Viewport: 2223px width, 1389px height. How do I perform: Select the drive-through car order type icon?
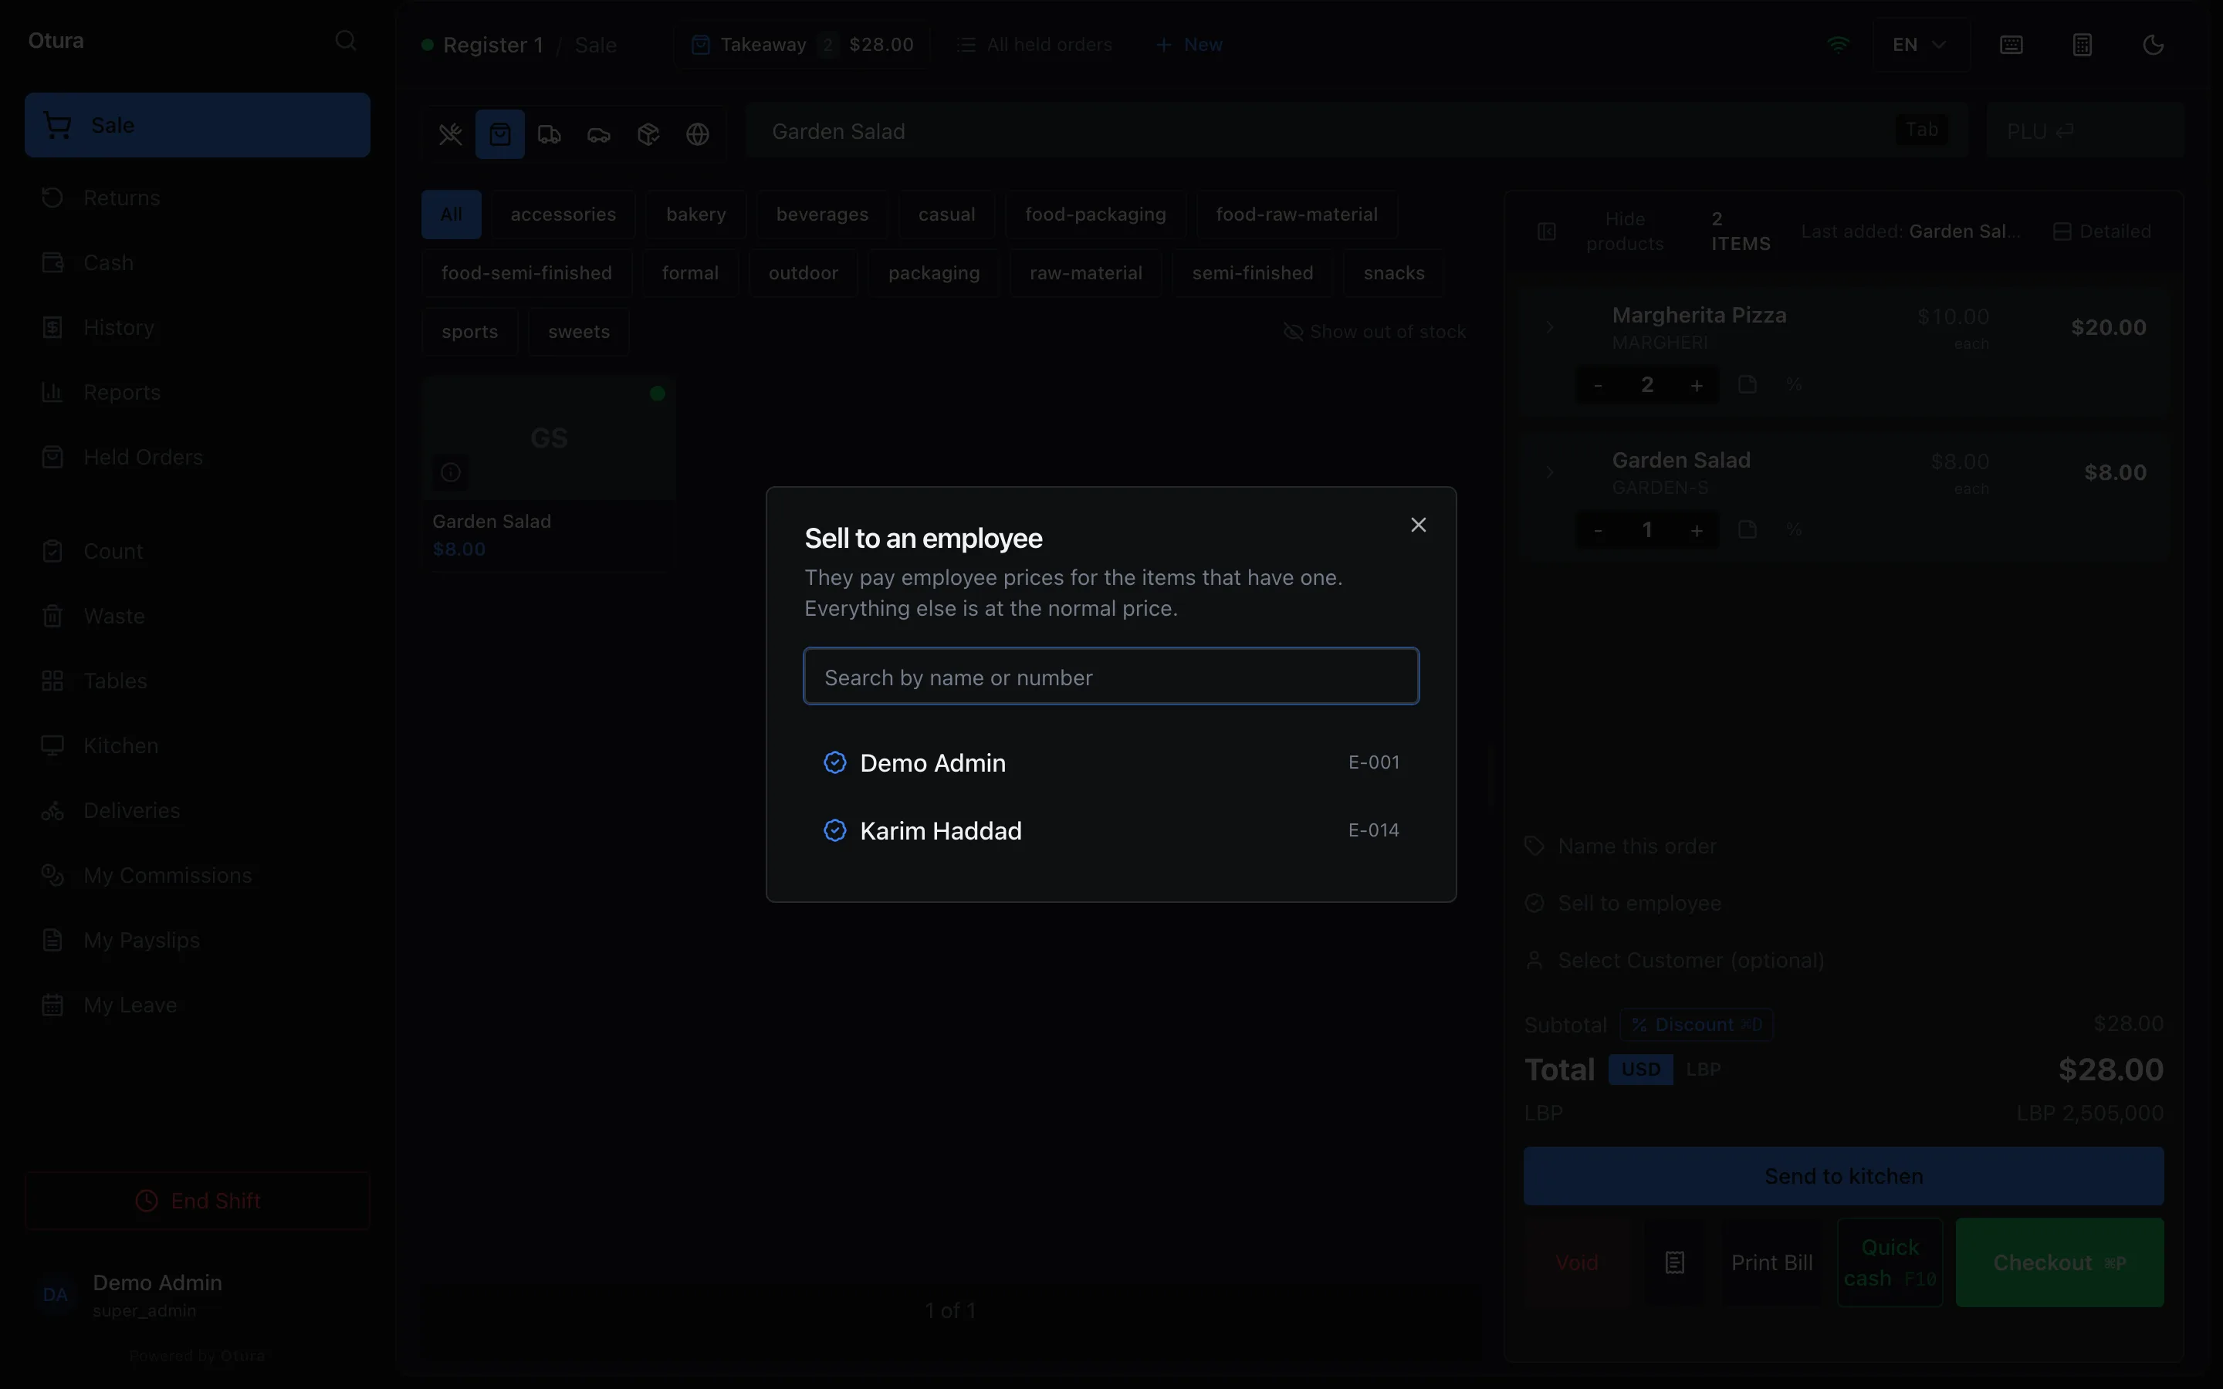(x=599, y=134)
